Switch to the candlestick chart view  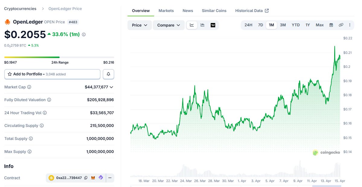[x=203, y=25]
